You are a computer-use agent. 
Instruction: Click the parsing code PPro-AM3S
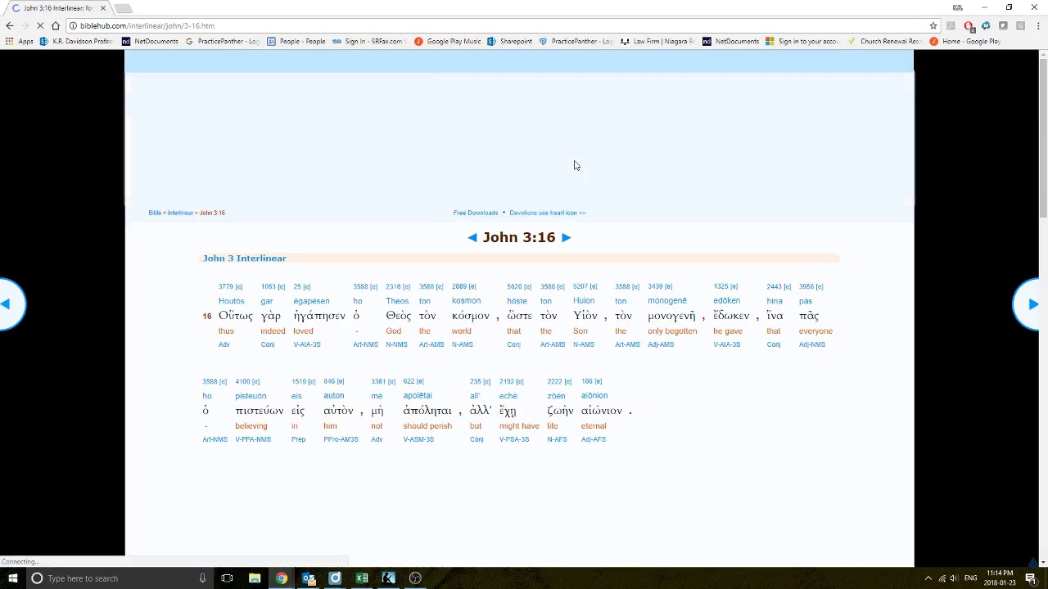click(x=341, y=440)
